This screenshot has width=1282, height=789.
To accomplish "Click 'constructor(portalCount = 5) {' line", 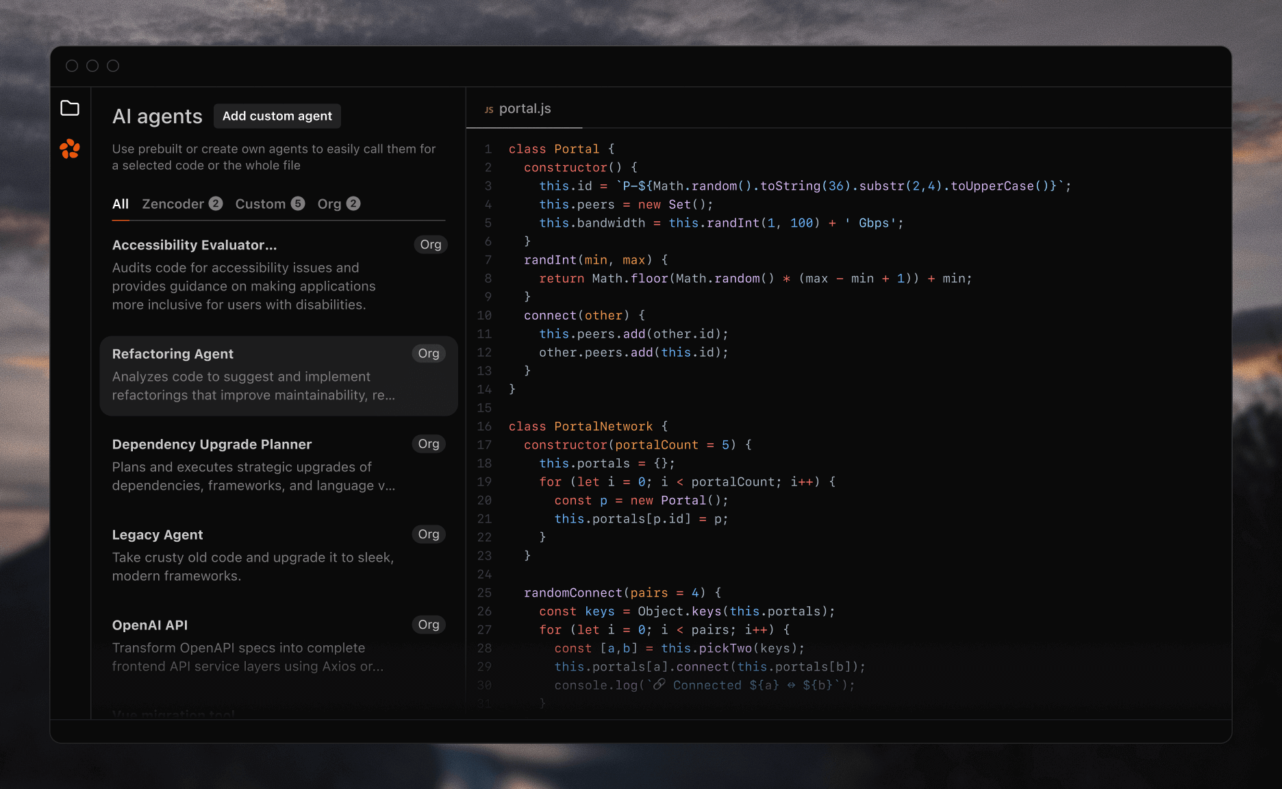I will [638, 445].
